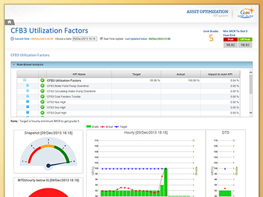Image resolution: width=263 pixels, height=197 pixels.
Task: Click the impact value 0.04 %
Action: tap(234, 81)
